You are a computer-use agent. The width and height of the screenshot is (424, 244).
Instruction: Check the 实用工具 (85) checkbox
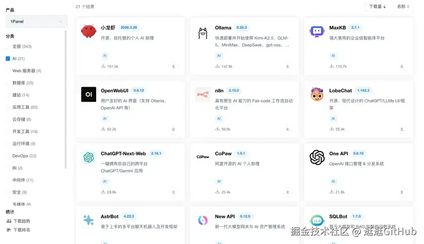coord(8,107)
